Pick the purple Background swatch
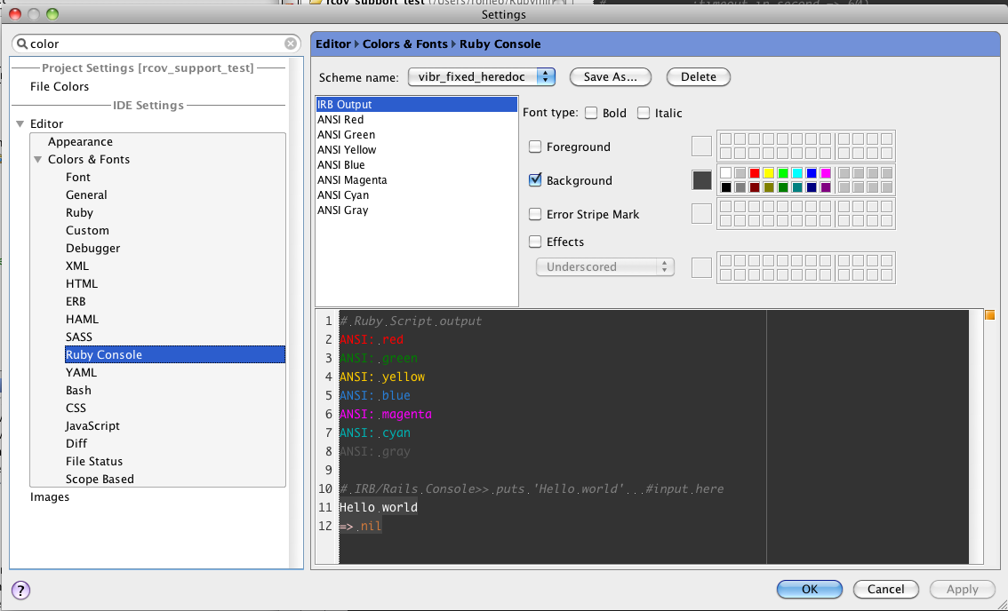This screenshot has height=611, width=1008. click(826, 187)
